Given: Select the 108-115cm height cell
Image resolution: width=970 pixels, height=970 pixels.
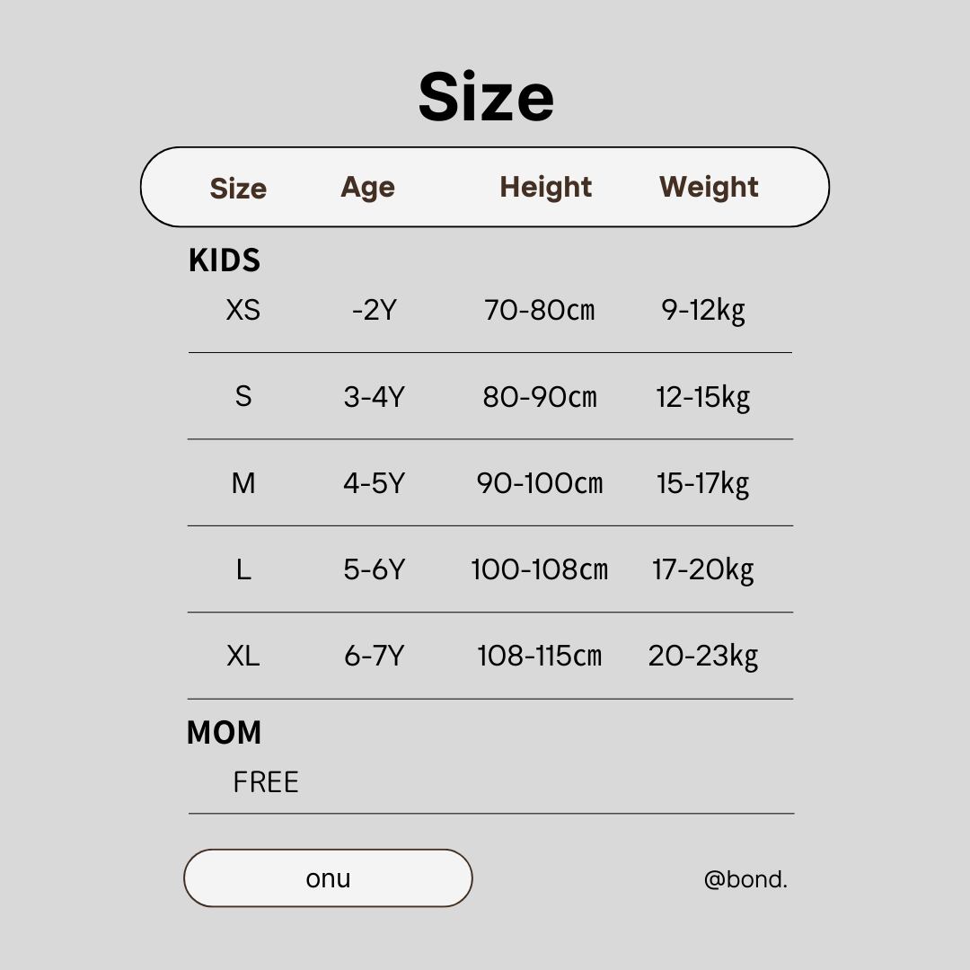Looking at the screenshot, I should coord(539,656).
